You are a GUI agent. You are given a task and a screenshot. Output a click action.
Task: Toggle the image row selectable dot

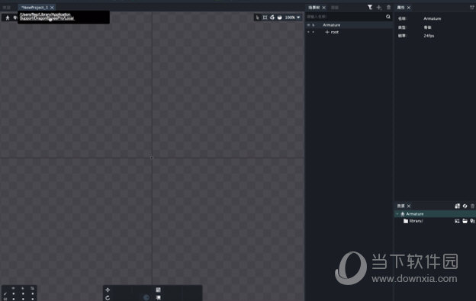point(23,299)
